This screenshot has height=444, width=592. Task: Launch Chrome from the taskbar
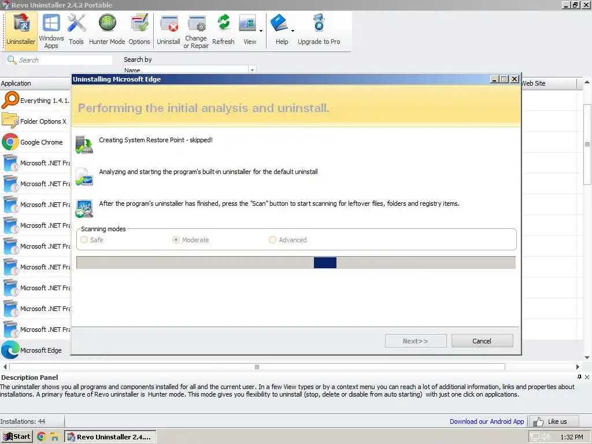[42, 437]
